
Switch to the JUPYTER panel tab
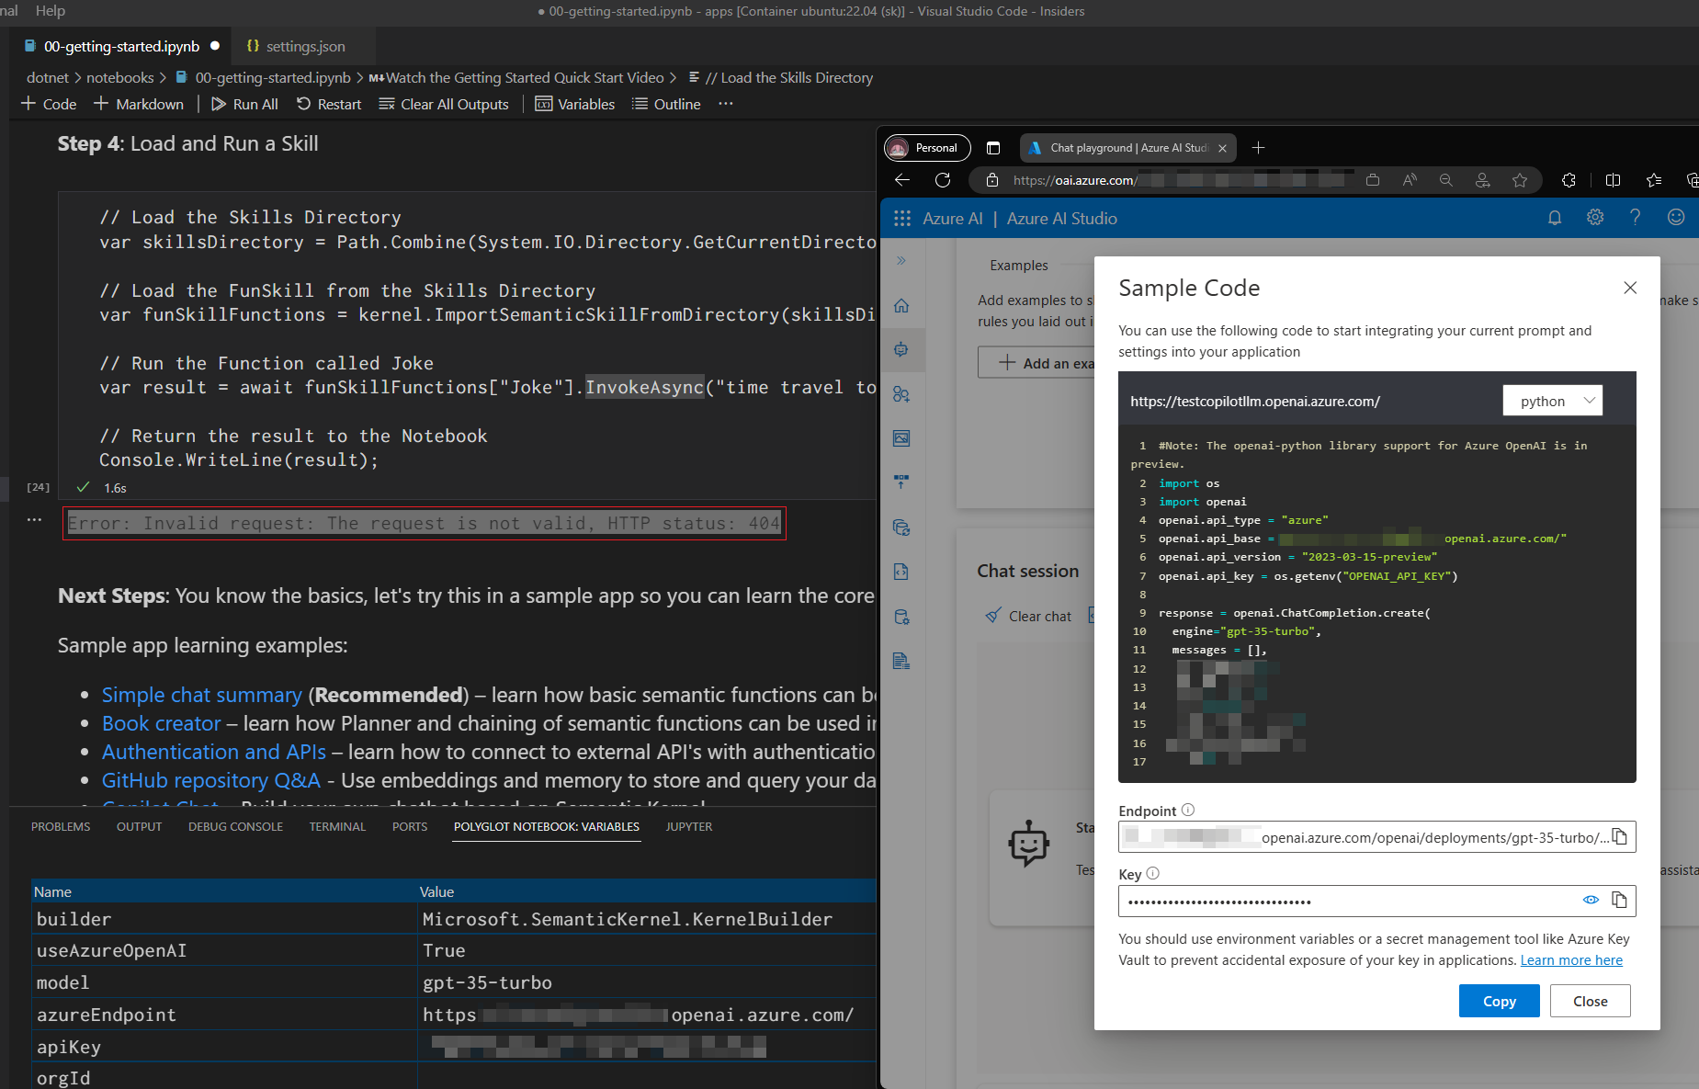pos(689,826)
